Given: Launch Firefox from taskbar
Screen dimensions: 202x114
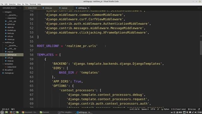Looking at the screenshot, I should click(11, 112).
